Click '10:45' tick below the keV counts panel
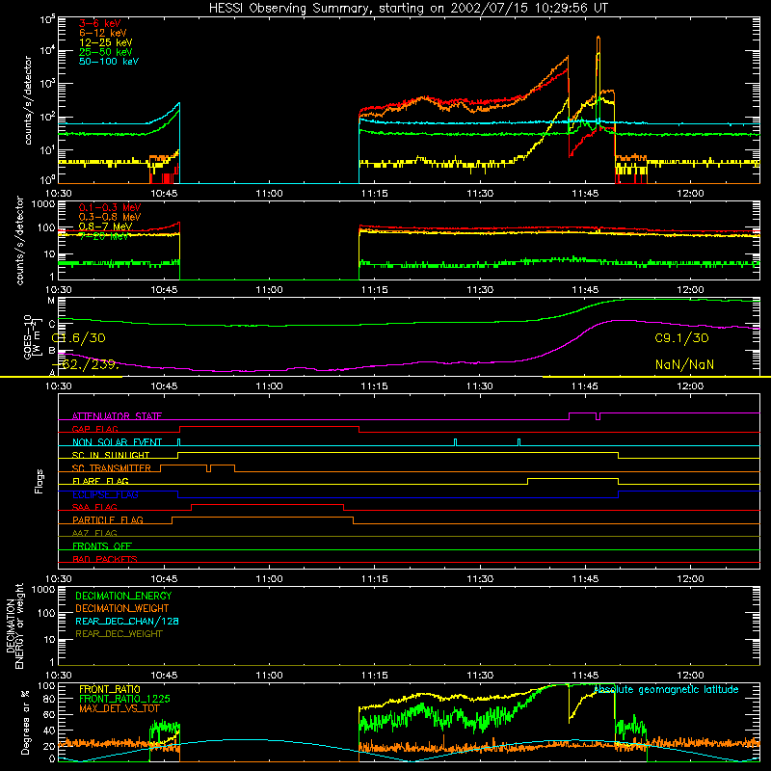Screen dimensions: 771x771 (164, 194)
